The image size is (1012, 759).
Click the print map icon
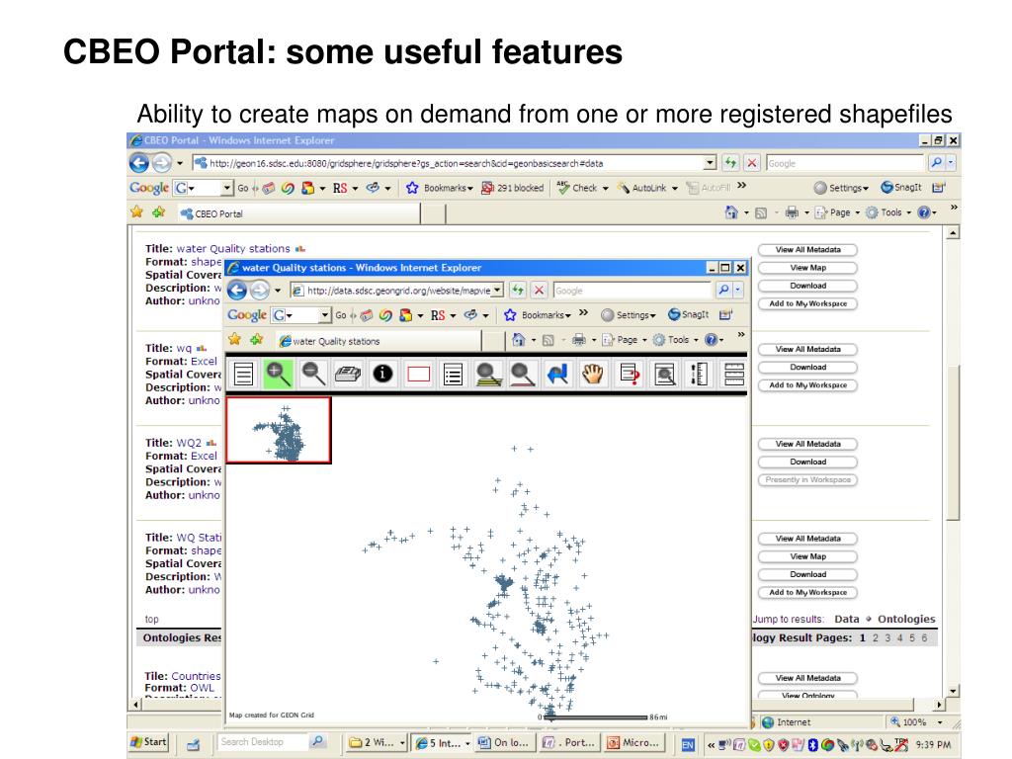pyautogui.click(x=348, y=374)
